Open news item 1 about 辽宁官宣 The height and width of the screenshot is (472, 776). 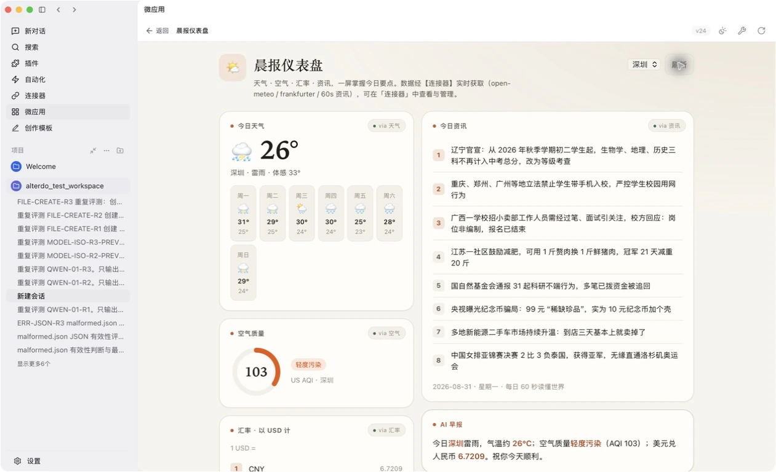pyautogui.click(x=558, y=155)
